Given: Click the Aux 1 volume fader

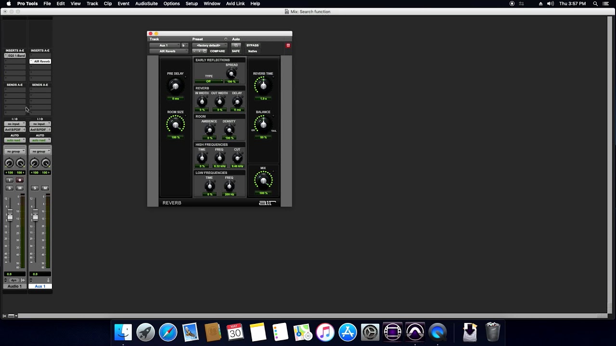Looking at the screenshot, I should (x=35, y=215).
